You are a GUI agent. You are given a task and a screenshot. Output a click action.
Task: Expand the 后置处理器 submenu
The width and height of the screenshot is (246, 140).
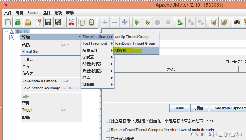98,71
